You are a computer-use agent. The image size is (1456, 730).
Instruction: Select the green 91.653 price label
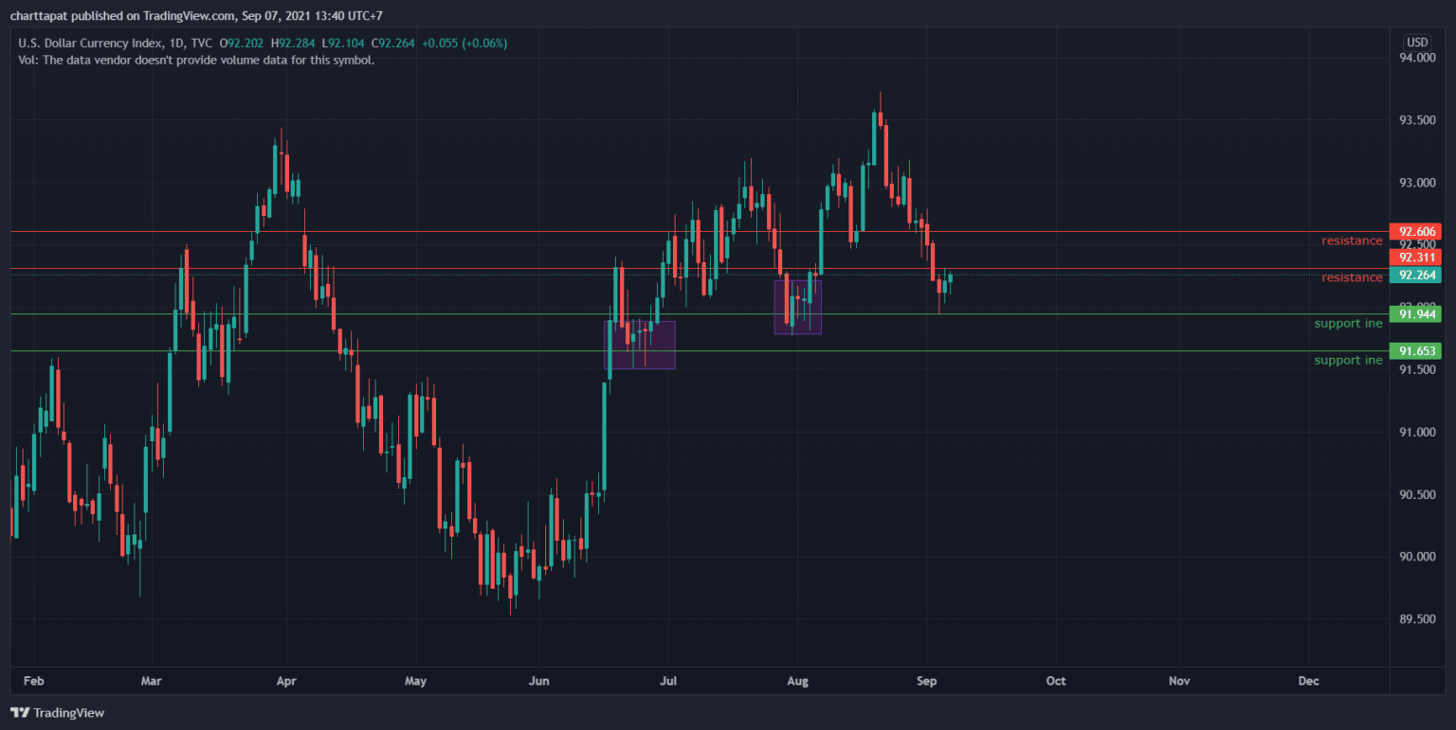tap(1414, 351)
